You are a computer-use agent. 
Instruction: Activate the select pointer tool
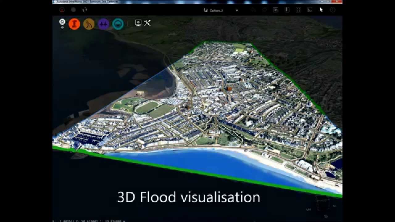pyautogui.click(x=321, y=10)
